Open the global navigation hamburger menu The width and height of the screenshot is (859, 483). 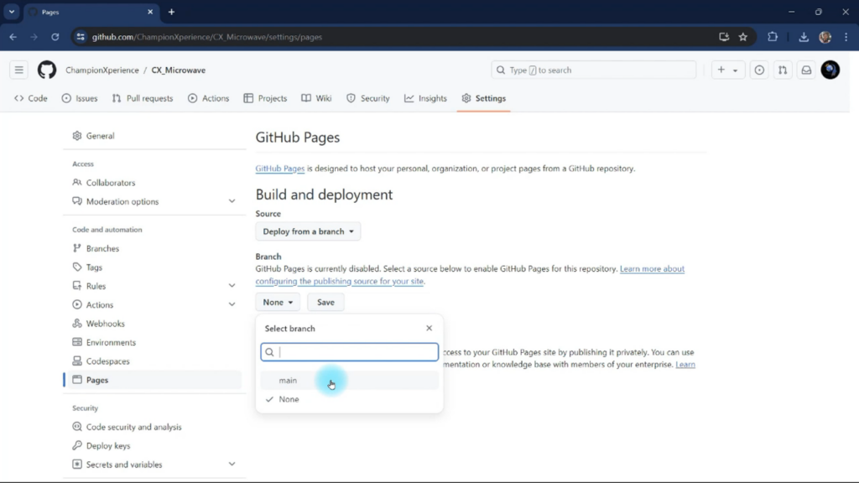click(x=19, y=70)
